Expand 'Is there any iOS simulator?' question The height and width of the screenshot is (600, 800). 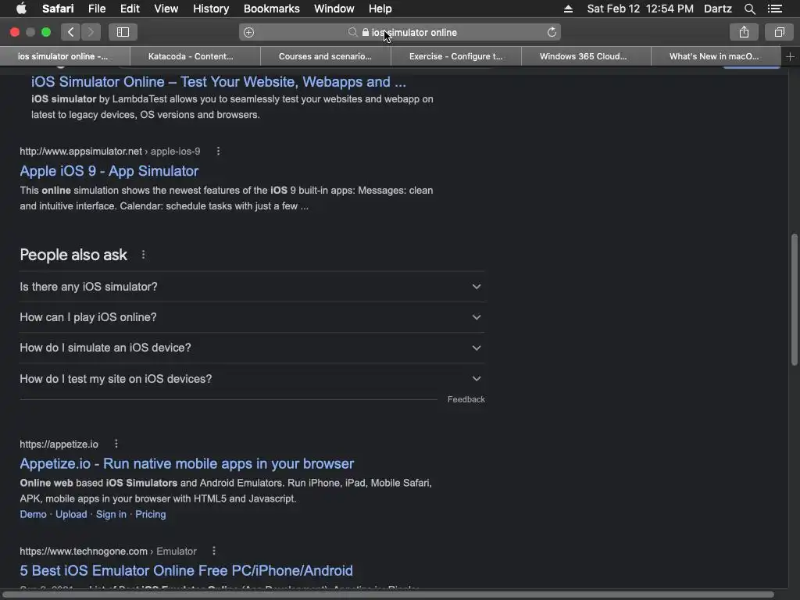[x=252, y=287]
